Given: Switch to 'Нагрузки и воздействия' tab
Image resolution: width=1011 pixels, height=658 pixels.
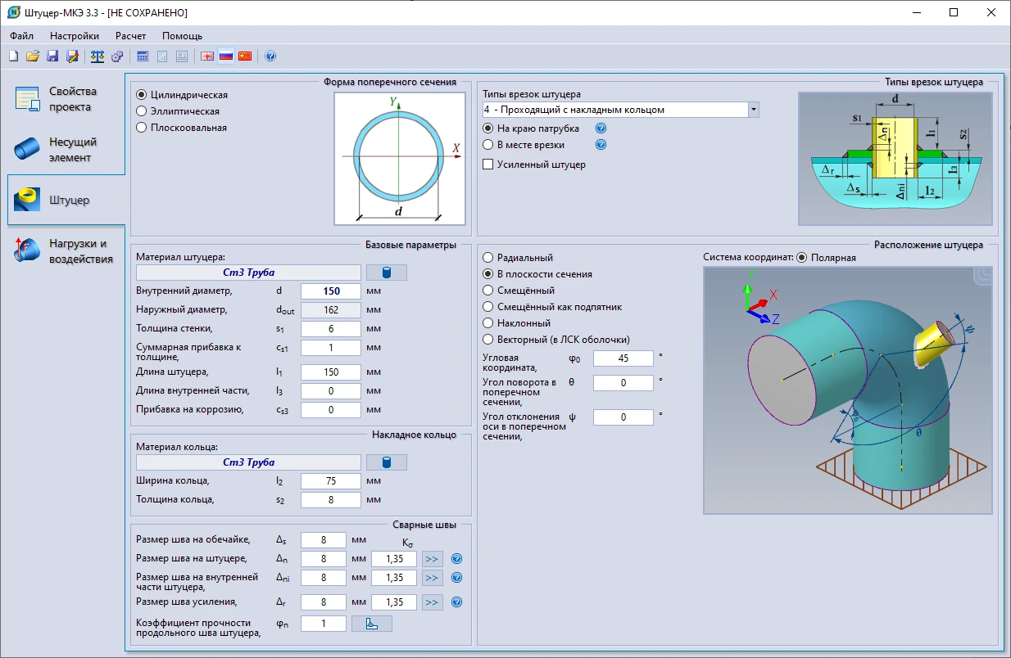Looking at the screenshot, I should click(66, 251).
